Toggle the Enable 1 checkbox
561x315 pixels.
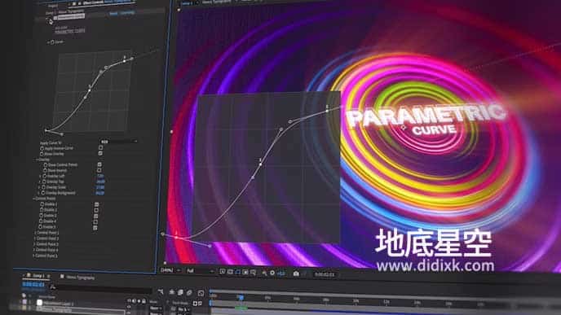point(97,204)
